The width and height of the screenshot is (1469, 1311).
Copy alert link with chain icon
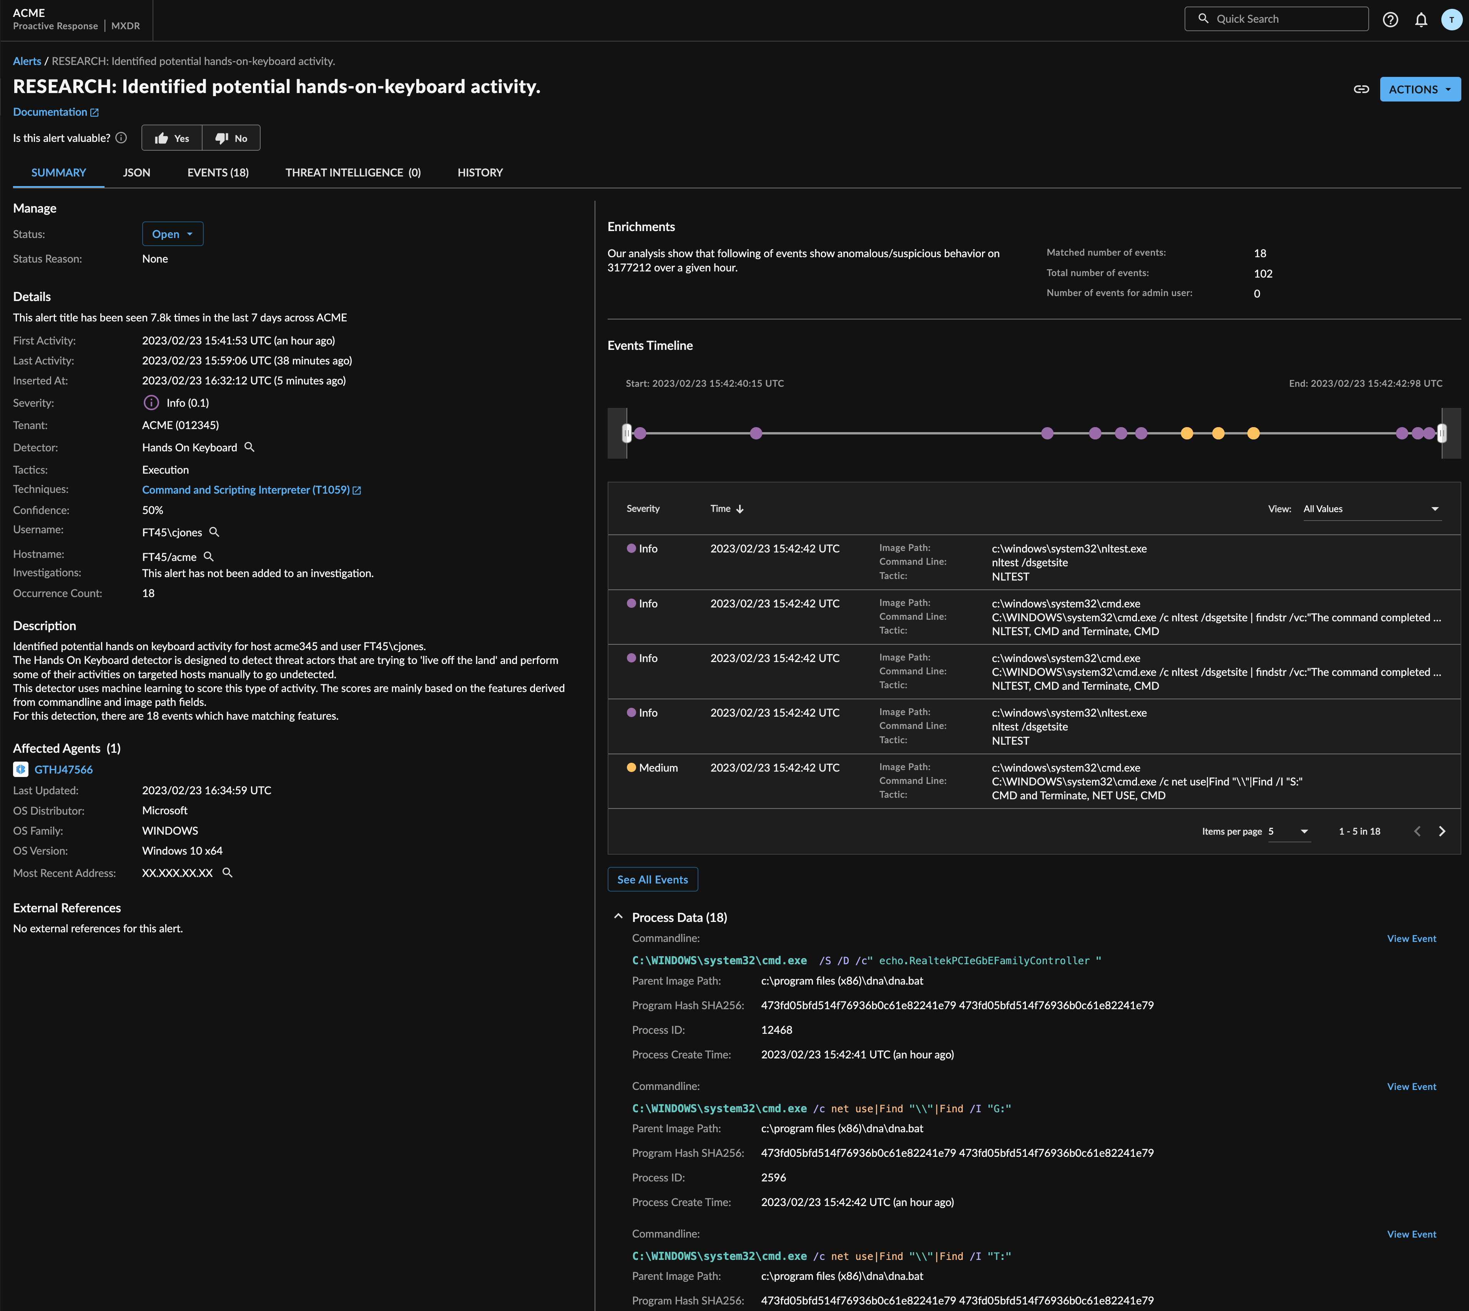1361,89
